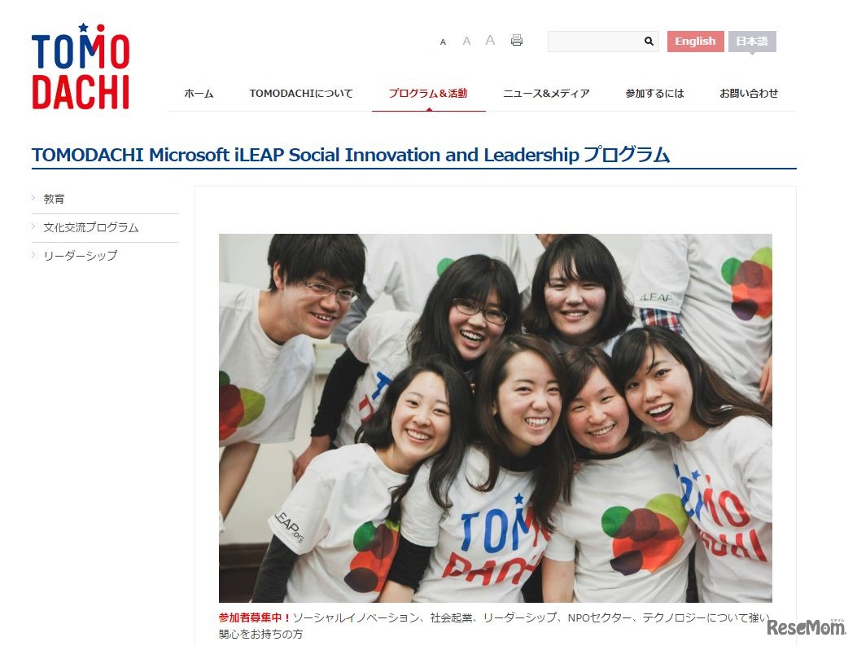857x646 pixels.
Task: Switch the site language to English
Action: click(695, 41)
